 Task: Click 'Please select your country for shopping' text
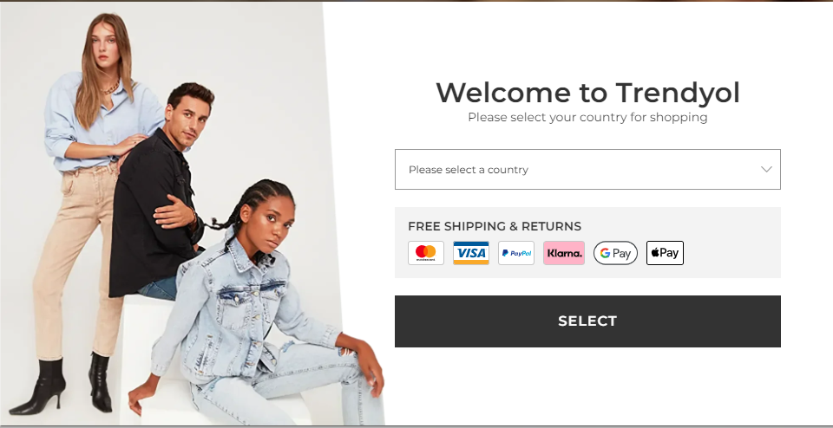point(587,117)
